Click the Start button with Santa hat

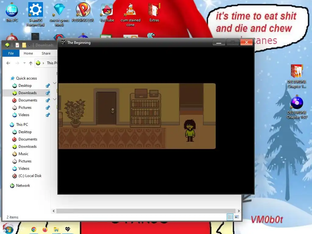pyautogui.click(x=8, y=229)
